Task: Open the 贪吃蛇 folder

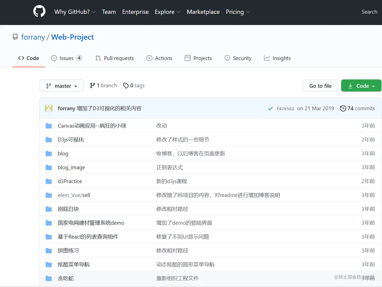Action: (66, 279)
